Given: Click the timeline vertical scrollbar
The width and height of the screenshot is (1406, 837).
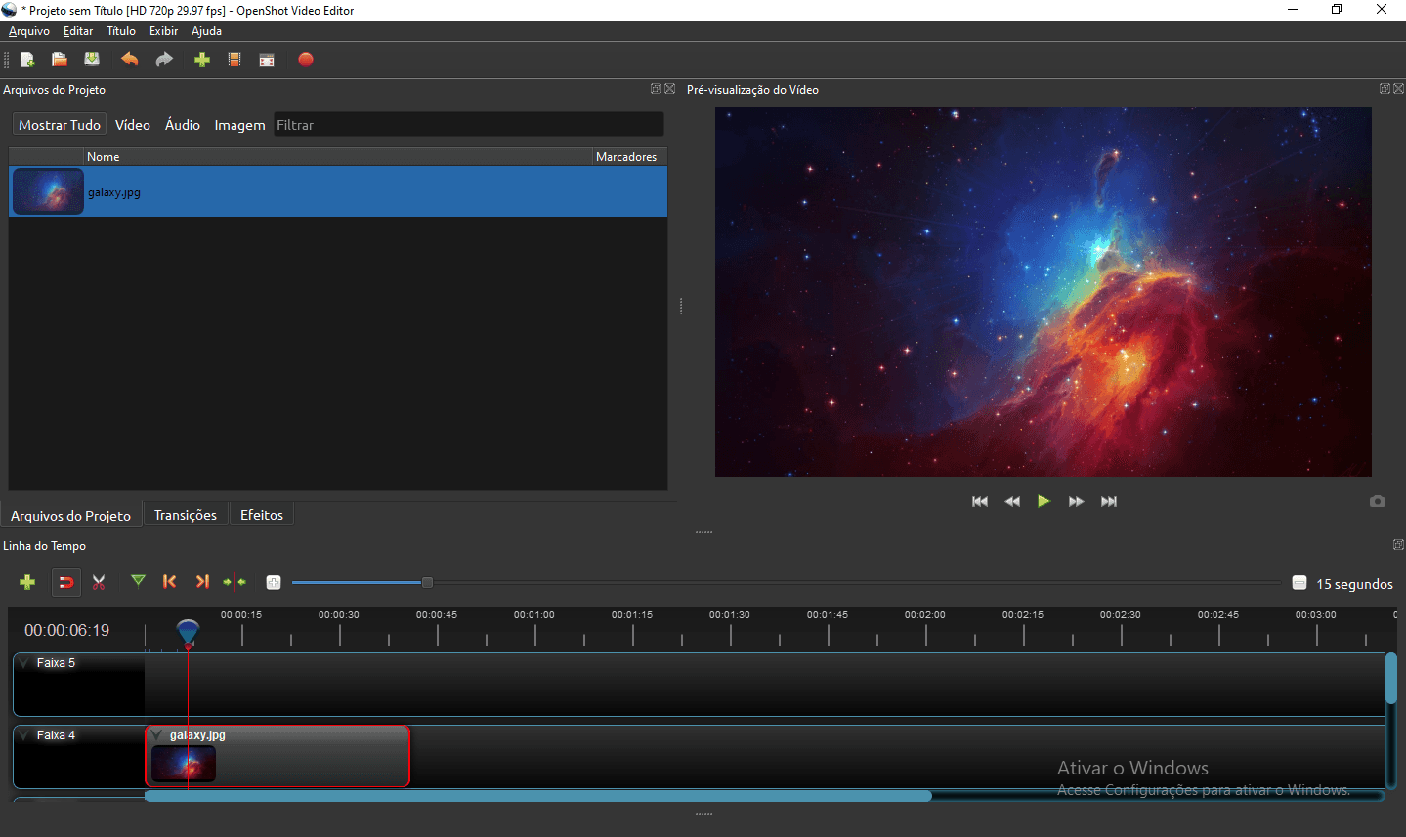Looking at the screenshot, I should (x=1391, y=678).
